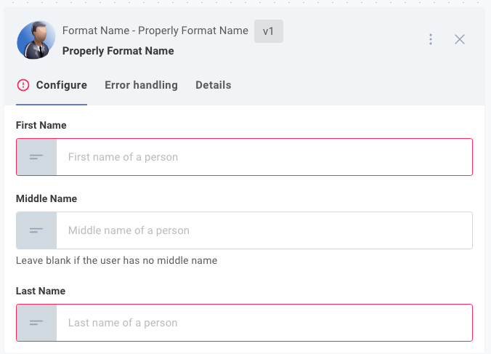
Task: Click the v1 version badge
Action: pos(269,31)
